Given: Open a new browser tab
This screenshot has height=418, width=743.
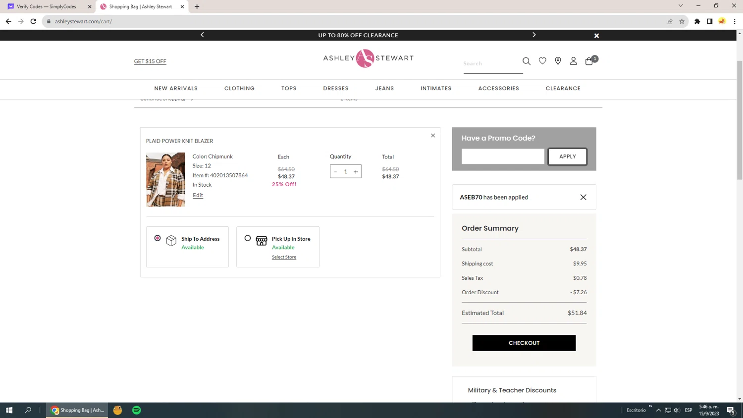Looking at the screenshot, I should [197, 6].
